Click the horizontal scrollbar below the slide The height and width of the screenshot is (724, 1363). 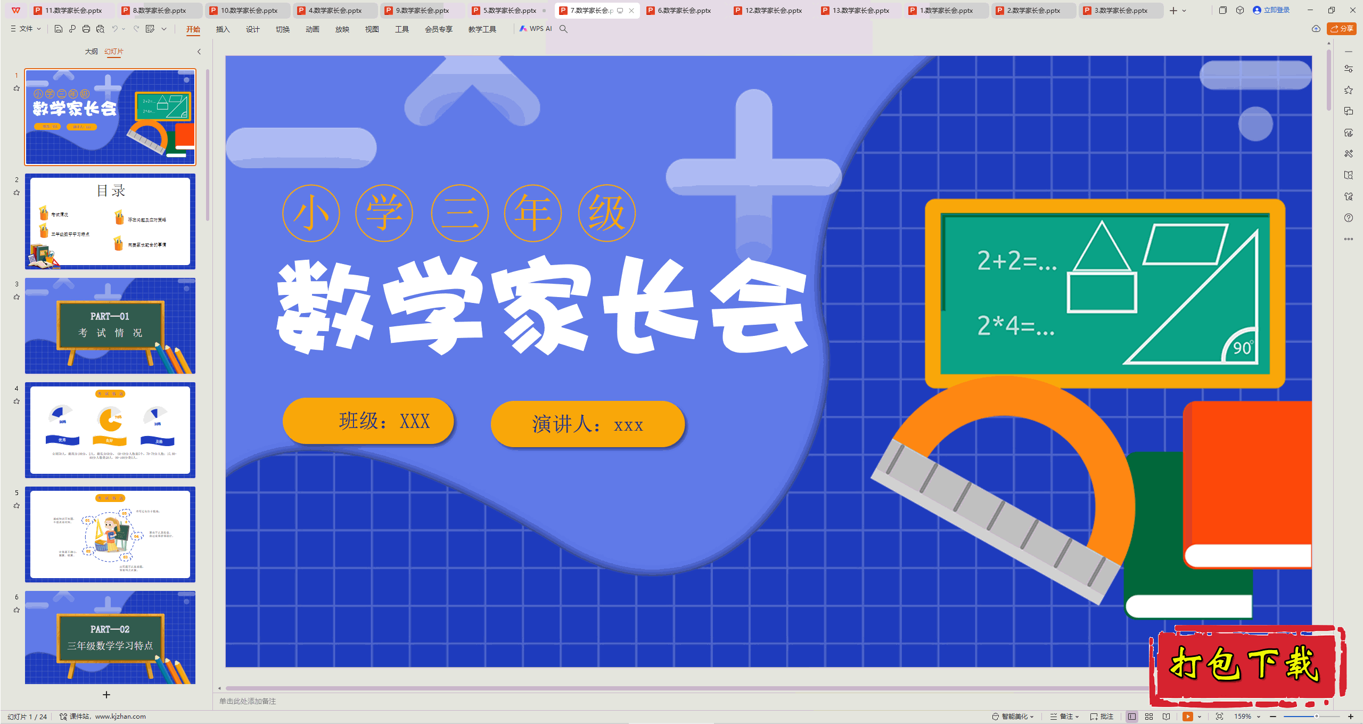(x=687, y=688)
